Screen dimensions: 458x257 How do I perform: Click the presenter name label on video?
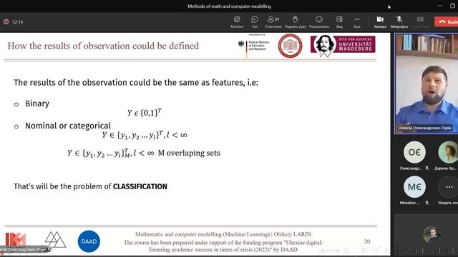[x=424, y=128]
